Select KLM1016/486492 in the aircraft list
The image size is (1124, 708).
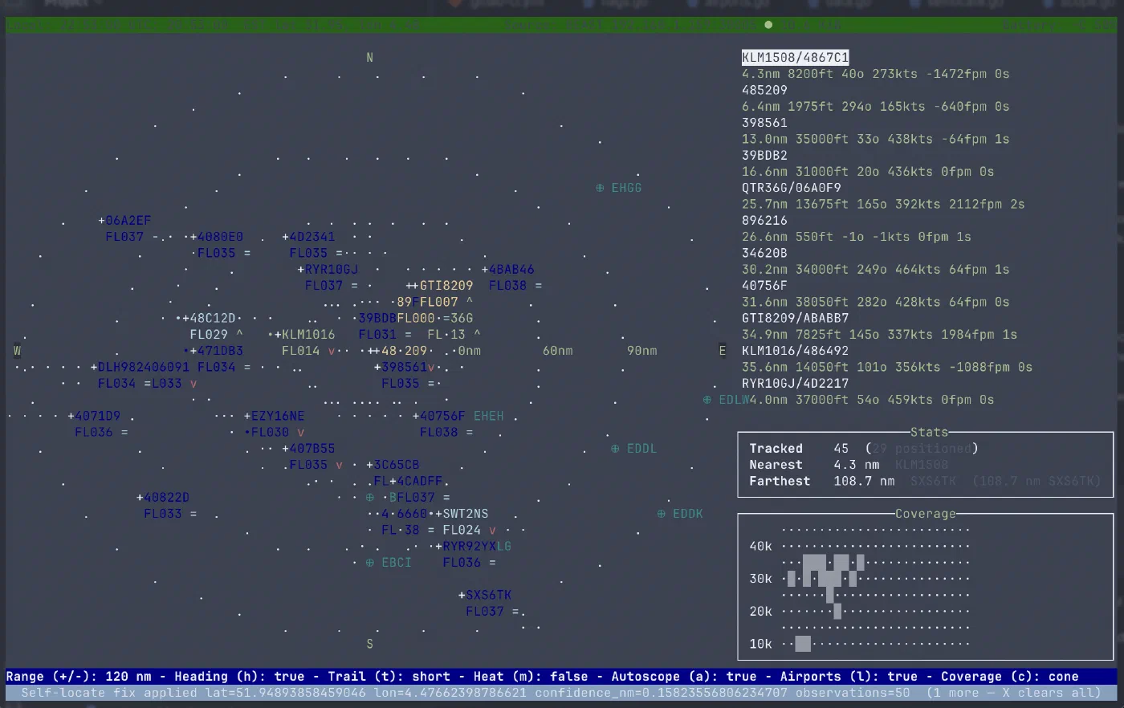coord(795,351)
